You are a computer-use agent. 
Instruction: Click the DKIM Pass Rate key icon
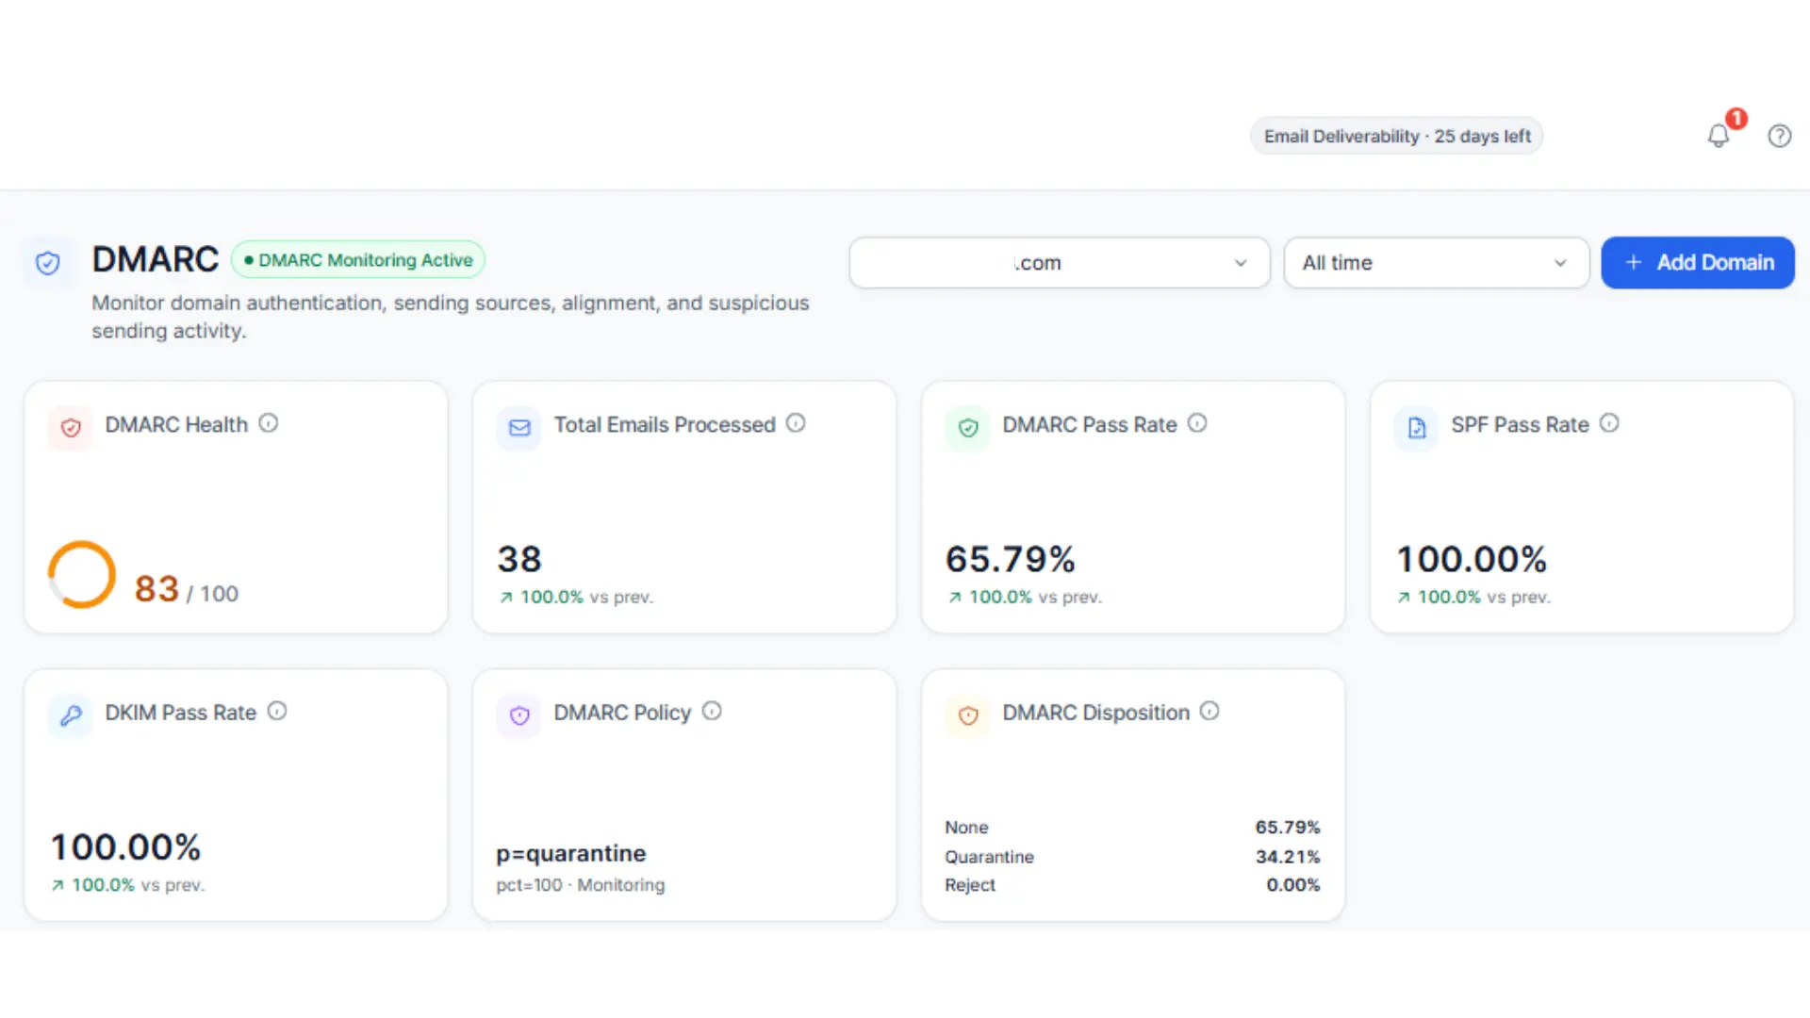pos(71,715)
